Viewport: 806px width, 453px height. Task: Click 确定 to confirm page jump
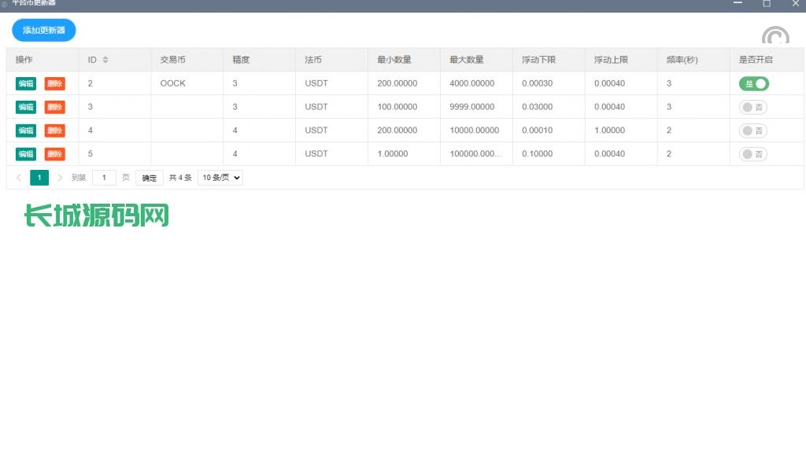pos(150,178)
